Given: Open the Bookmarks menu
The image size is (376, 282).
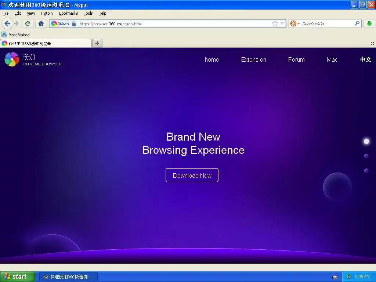Looking at the screenshot, I should coord(69,14).
